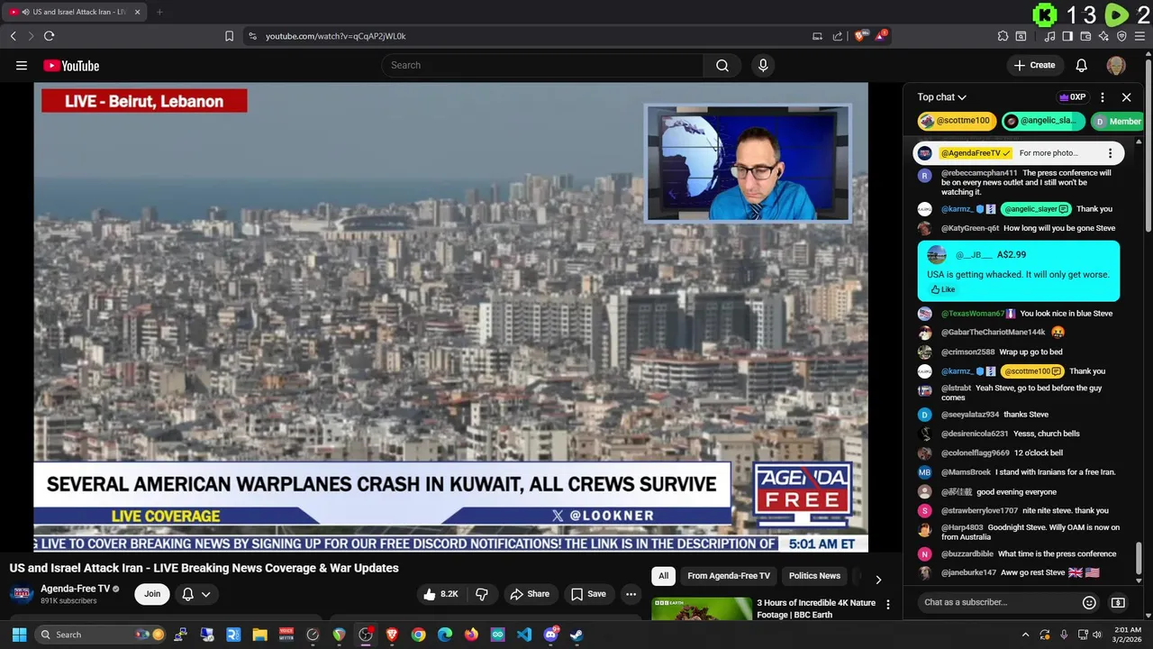
Task: Open the YouTube guide hamburger menu
Action: (22, 65)
